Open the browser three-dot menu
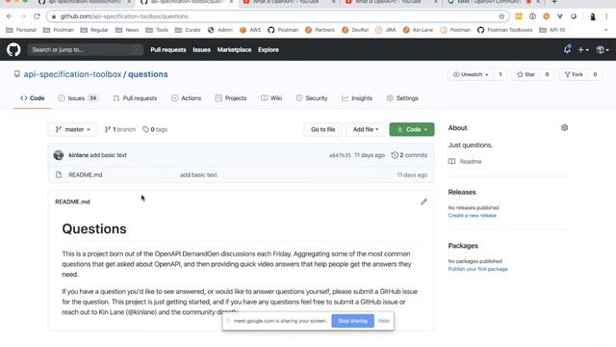This screenshot has height=347, width=616. coord(606,16)
